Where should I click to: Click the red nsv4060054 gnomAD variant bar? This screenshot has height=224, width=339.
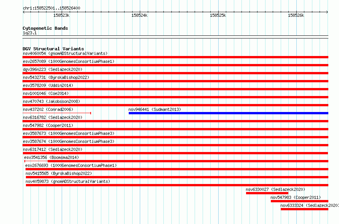coord(175,57)
